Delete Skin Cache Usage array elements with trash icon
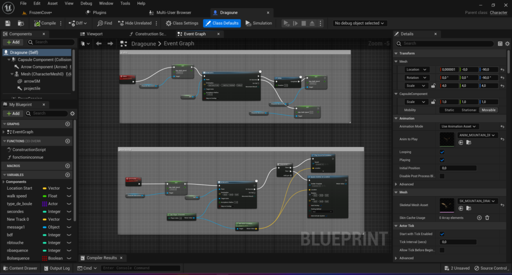512x275 pixels. (487, 218)
